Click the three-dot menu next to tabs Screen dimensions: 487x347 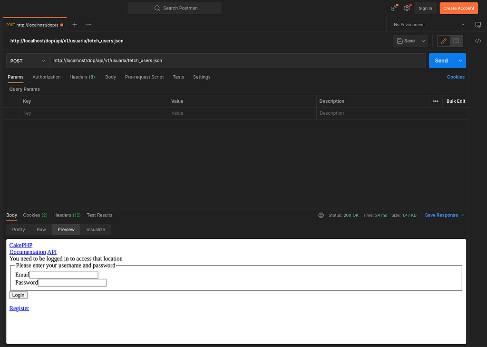pos(87,24)
